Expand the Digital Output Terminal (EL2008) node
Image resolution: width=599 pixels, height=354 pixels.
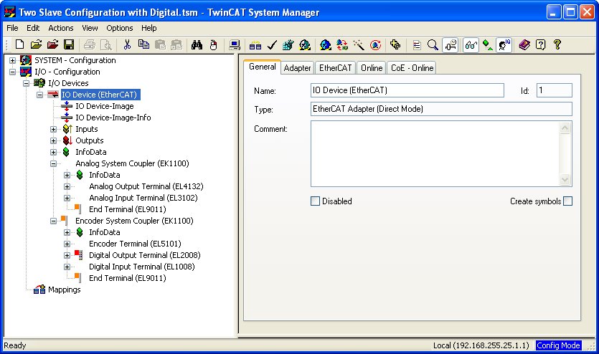[x=67, y=255]
